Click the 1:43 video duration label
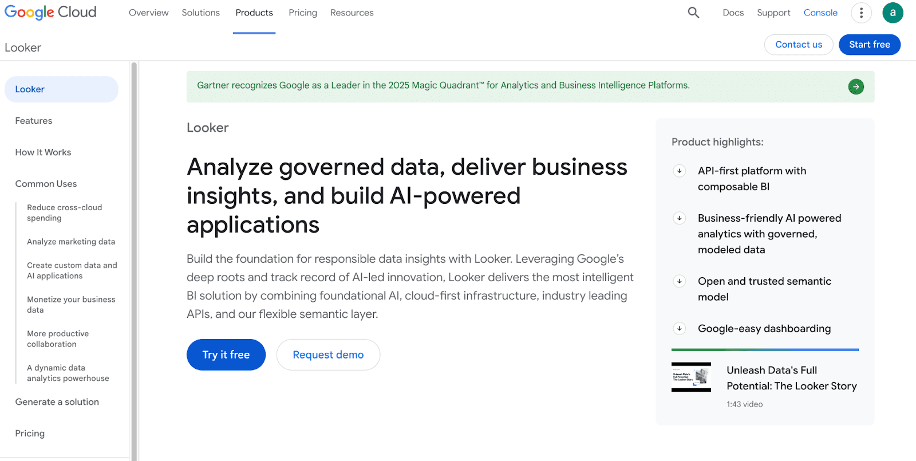The image size is (916, 461). coord(745,404)
